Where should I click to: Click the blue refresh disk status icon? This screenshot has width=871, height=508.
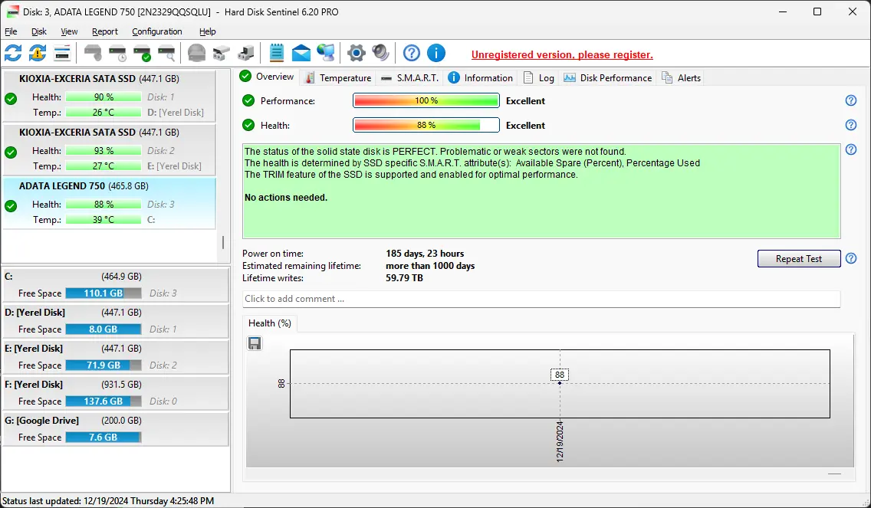tap(13, 54)
